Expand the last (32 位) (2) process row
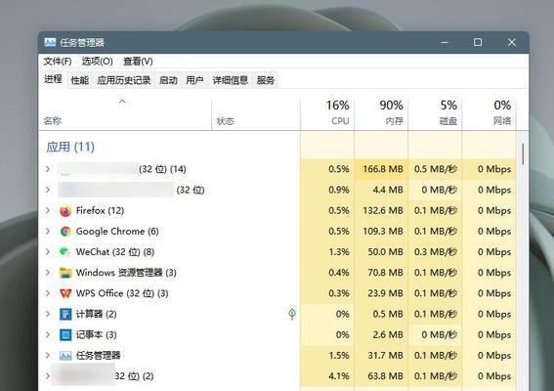Image resolution: width=554 pixels, height=391 pixels. [48, 376]
